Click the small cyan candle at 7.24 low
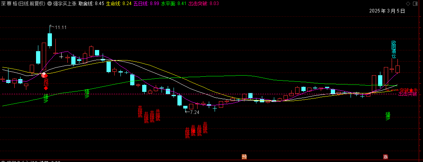Screen dimensions: 423x162 click(x=185, y=107)
